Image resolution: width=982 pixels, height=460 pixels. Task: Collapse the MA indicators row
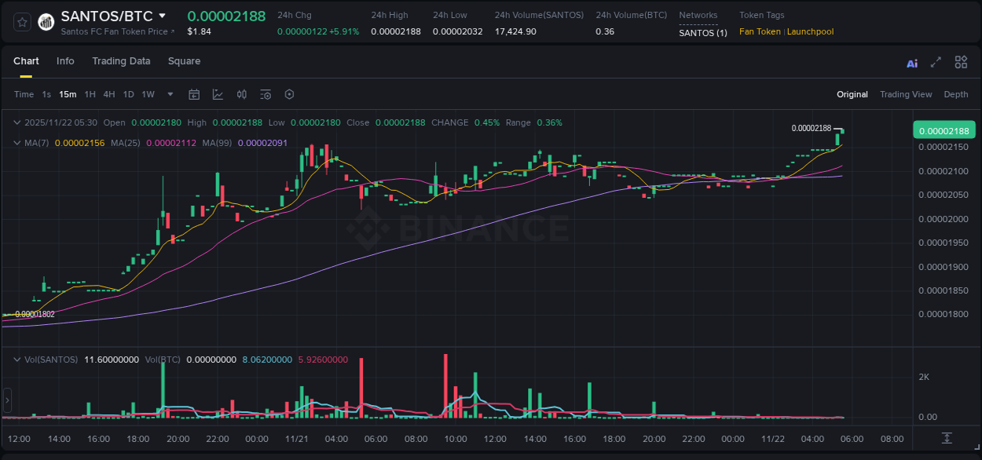(x=16, y=143)
